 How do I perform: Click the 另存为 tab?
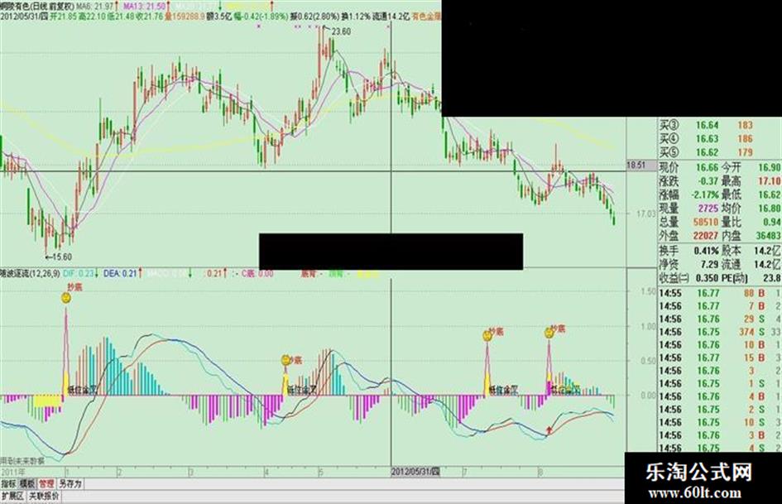70,483
